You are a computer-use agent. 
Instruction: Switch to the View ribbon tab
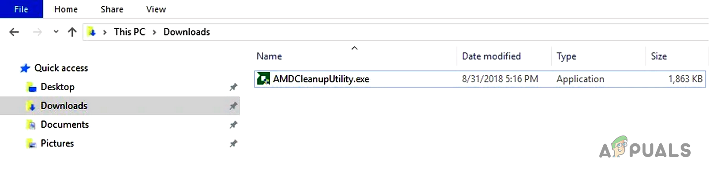[156, 9]
